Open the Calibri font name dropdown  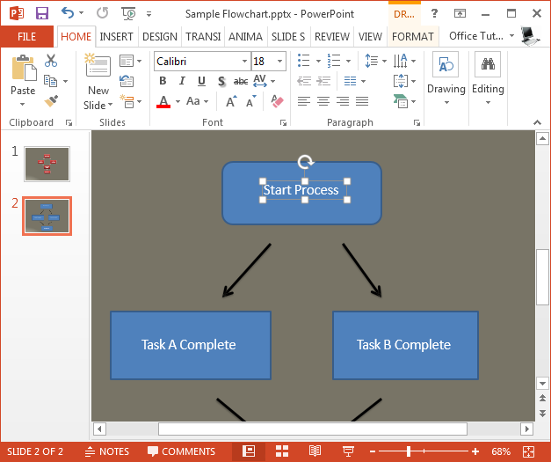243,61
